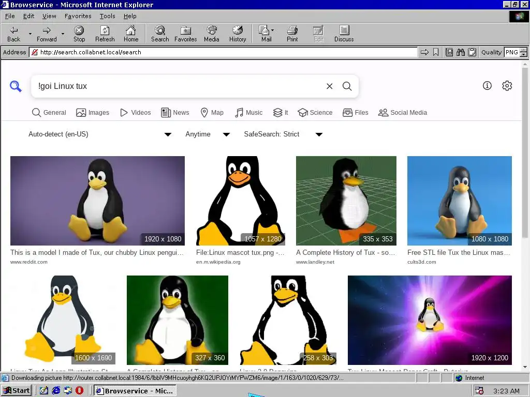Switch to Videos search category
The height and width of the screenshot is (397, 530).
(x=136, y=112)
